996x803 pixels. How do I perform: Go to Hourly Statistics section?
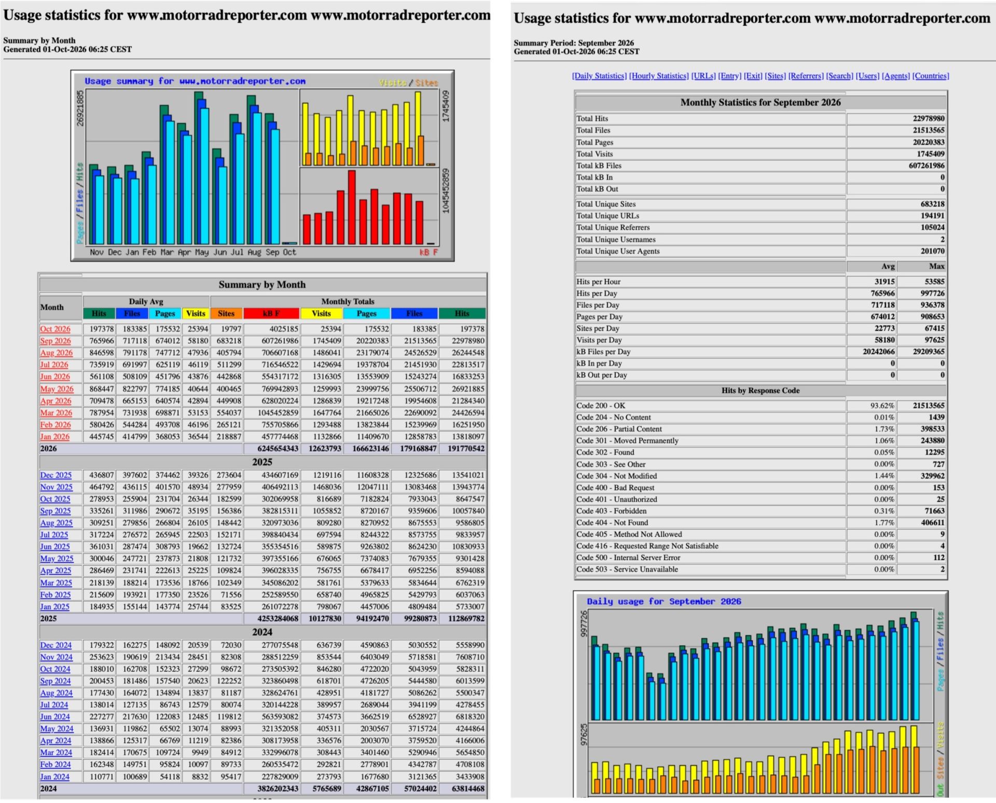[659, 76]
